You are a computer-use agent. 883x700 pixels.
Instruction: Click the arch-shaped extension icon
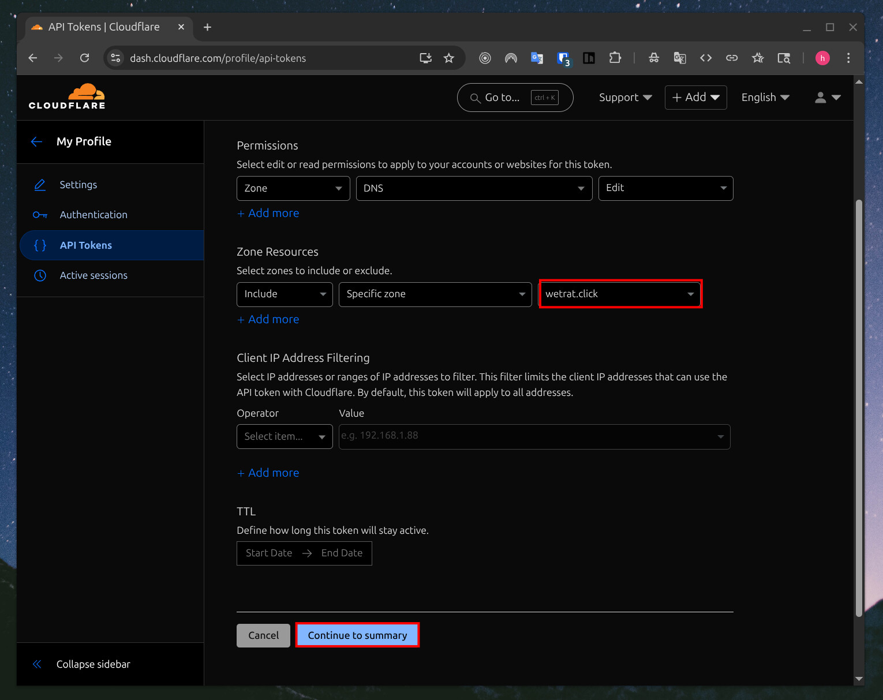pos(511,58)
